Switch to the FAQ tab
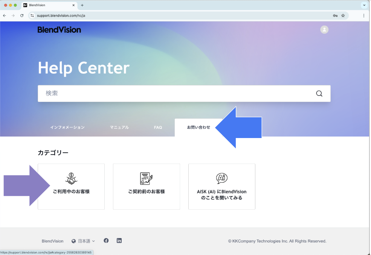 (x=158, y=127)
